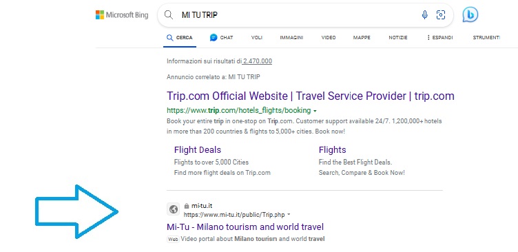Screen dimensions: 518x252
Task: Open visual search camera icon
Action: [441, 15]
